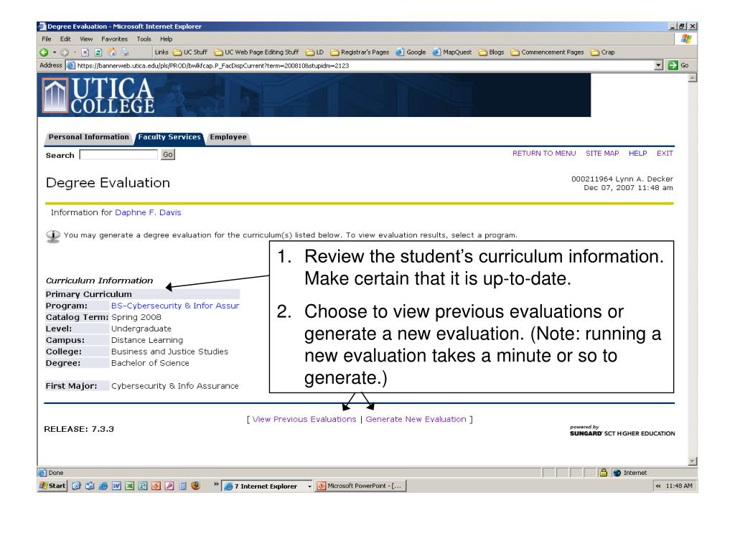Click the Print icon in toolbar
735x551 pixels.
tap(125, 52)
